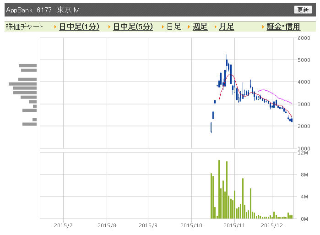The height and width of the screenshot is (235, 320).
Task: Click the first hollow candlestick below 2000
Action: pos(211,128)
